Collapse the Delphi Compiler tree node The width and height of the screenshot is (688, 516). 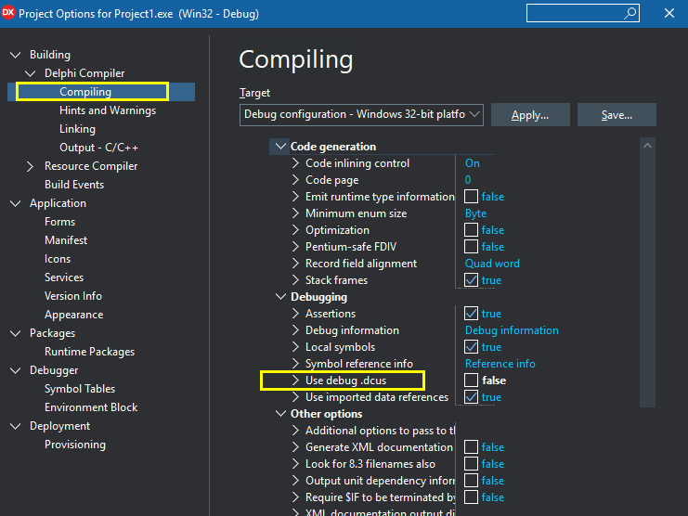tap(32, 73)
